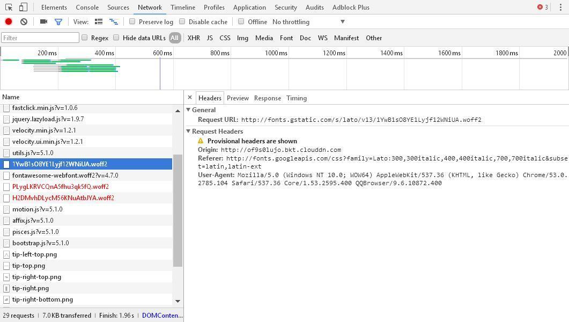Toggle the overview waterfall view icon
The image size is (569, 322).
point(114,22)
